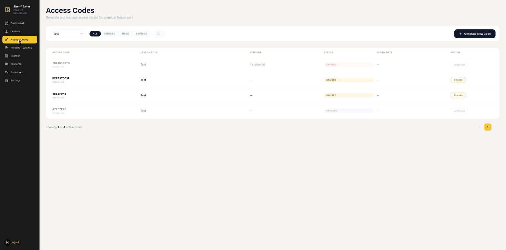
Task: Click the Settings gear icon
Action: (x=6, y=81)
